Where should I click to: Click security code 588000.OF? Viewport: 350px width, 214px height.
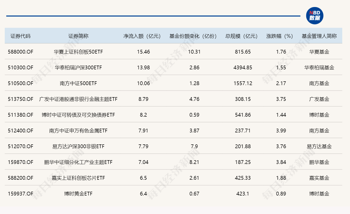tap(20, 52)
